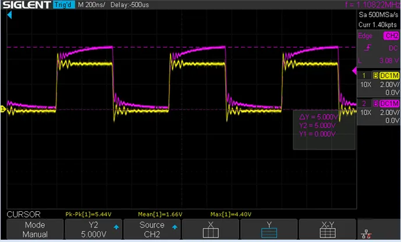Screen dimensions: 401x242
Task: Choose the X-Y cursor mode icon
Action: pyautogui.click(x=327, y=230)
